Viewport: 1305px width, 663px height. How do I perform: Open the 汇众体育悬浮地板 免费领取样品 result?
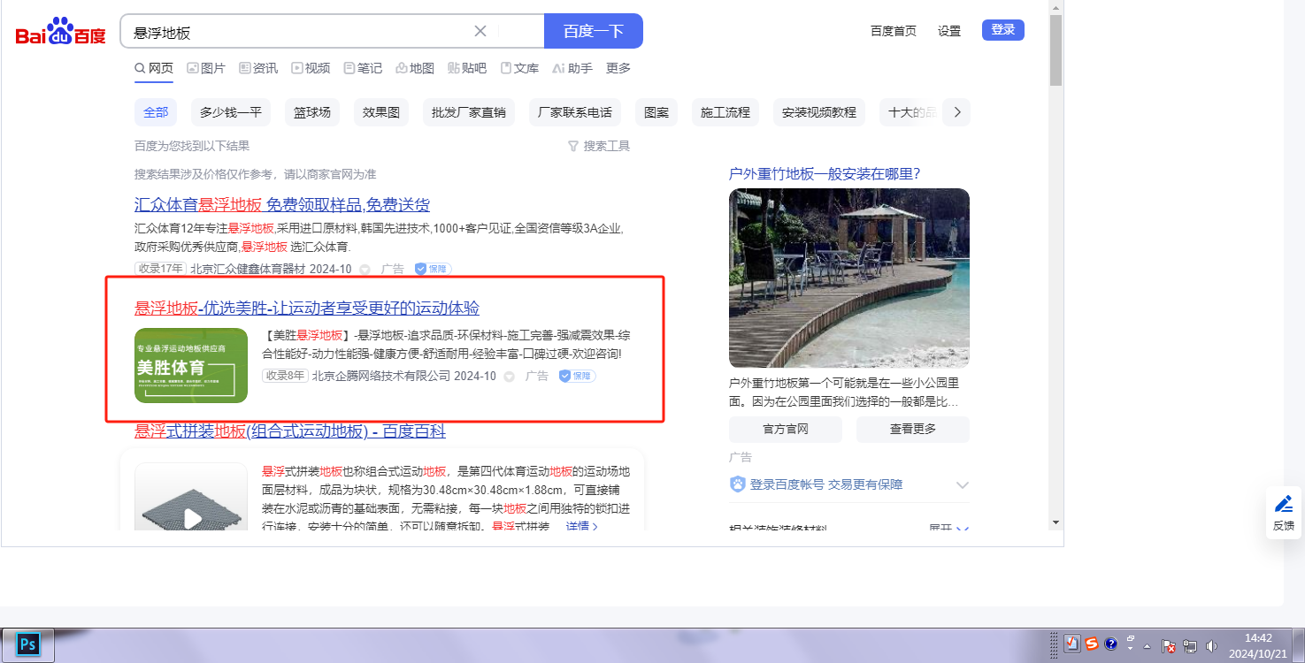[282, 205]
